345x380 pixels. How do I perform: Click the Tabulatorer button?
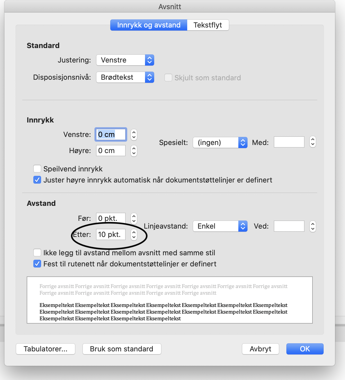coord(45,349)
